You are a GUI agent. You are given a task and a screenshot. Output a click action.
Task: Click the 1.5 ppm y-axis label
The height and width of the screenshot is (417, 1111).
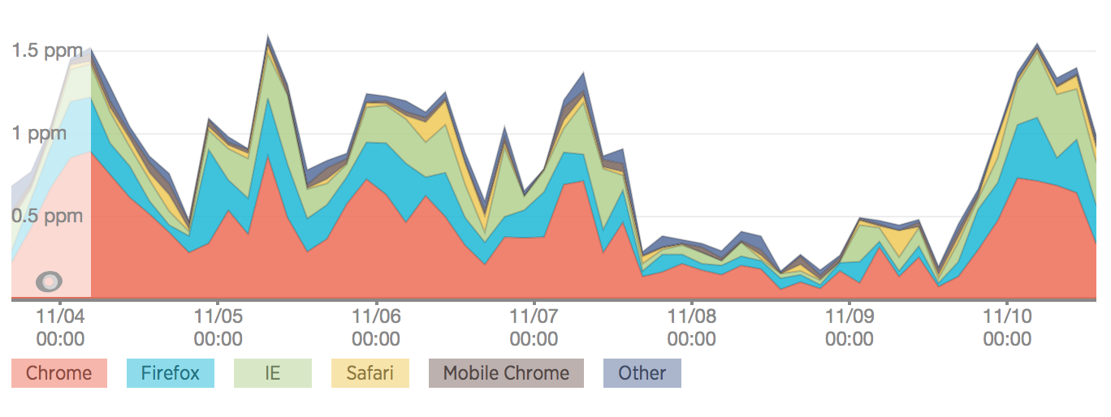click(47, 50)
